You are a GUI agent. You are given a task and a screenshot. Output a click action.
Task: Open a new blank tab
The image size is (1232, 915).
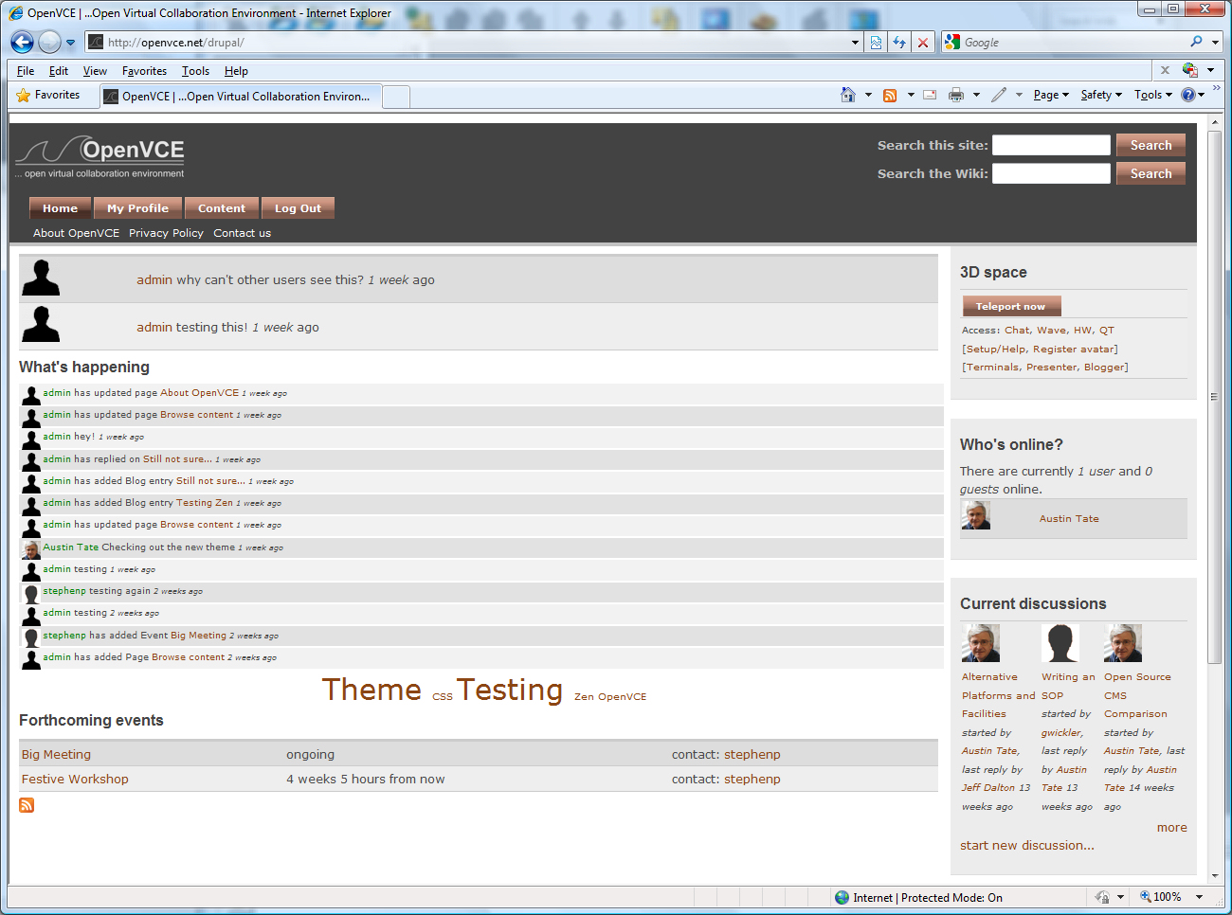coord(396,97)
